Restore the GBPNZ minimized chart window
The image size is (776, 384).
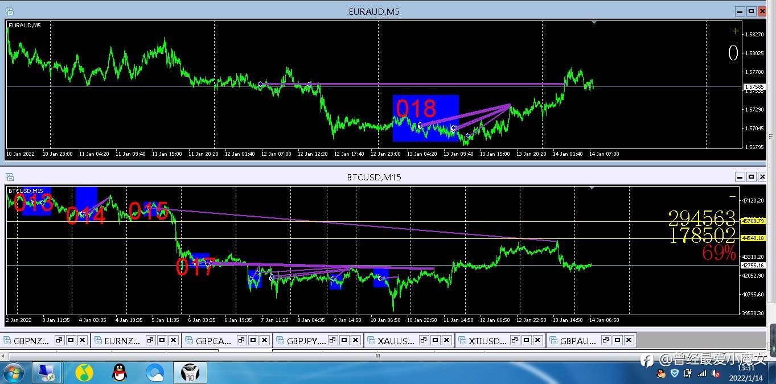59,341
